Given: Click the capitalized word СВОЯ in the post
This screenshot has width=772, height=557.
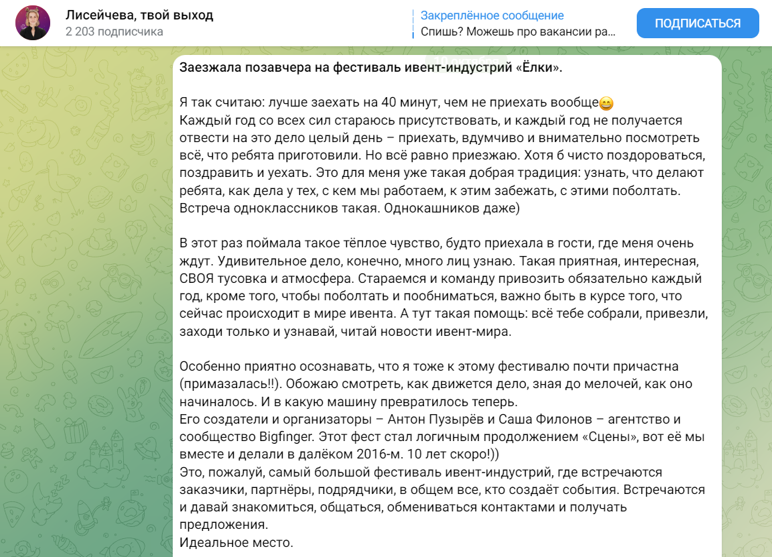Looking at the screenshot, I should click(196, 279).
